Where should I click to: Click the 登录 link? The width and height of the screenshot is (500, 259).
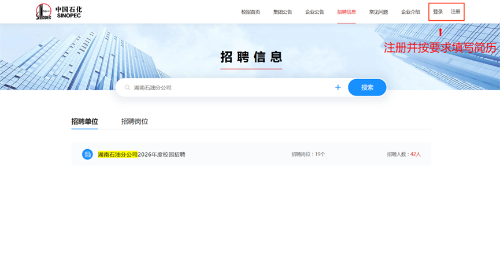coord(438,12)
